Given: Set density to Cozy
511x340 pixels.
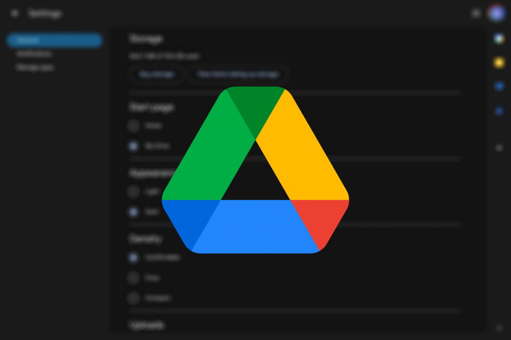Looking at the screenshot, I should coord(133,278).
